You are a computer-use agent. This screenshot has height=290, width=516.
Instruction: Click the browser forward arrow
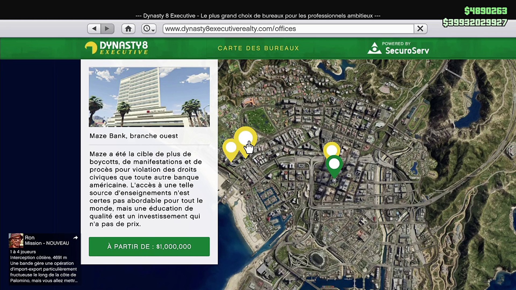point(107,28)
